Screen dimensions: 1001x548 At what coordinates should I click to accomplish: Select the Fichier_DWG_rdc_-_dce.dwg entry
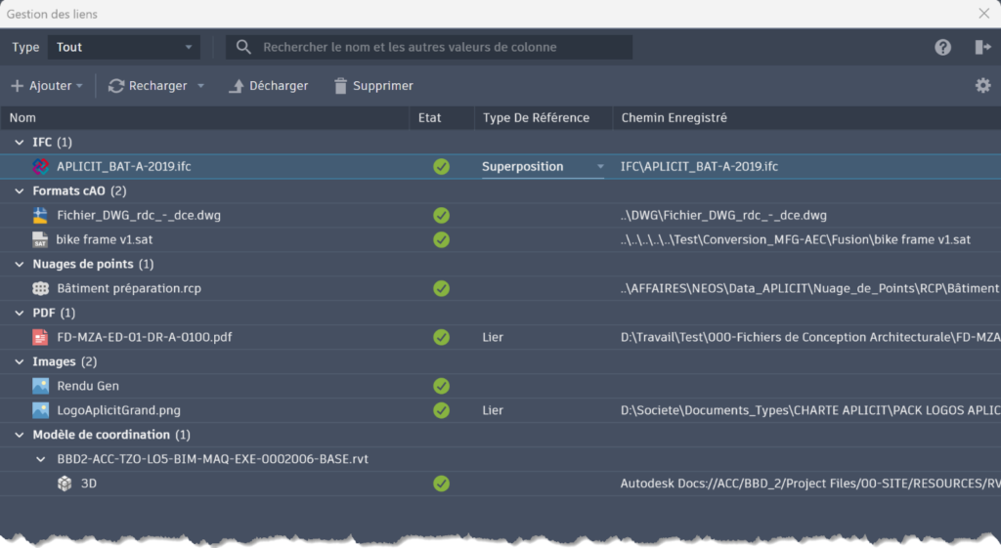pyautogui.click(x=139, y=215)
